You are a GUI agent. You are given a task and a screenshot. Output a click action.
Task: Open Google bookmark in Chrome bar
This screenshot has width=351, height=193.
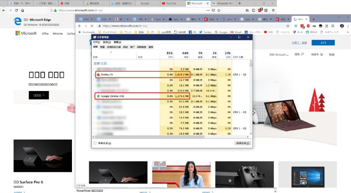pyautogui.click(x=221, y=32)
